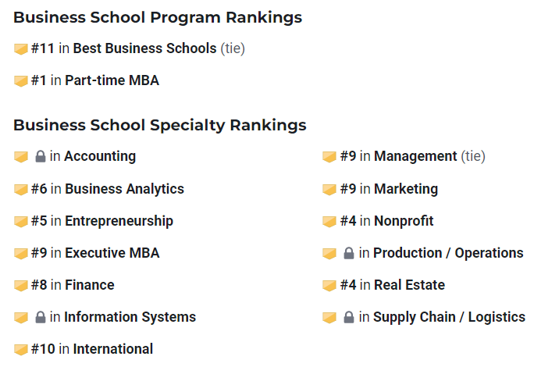This screenshot has width=534, height=367.
Task: Open the Executive MBA ranking link
Action: click(112, 253)
